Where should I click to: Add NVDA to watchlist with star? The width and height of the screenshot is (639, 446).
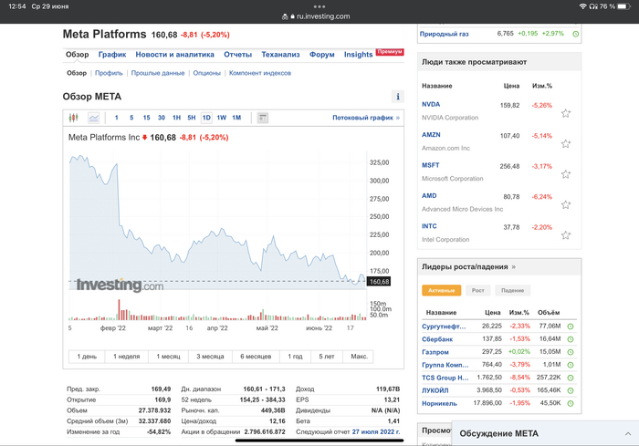[566, 113]
